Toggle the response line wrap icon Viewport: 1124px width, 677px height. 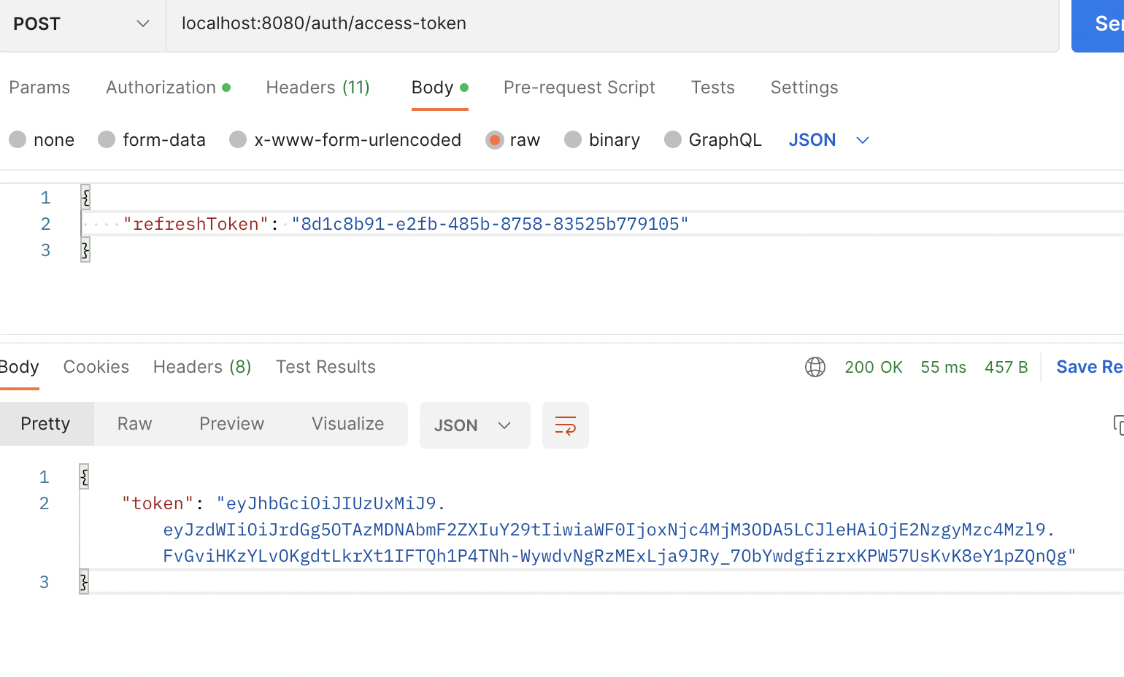pyautogui.click(x=566, y=425)
